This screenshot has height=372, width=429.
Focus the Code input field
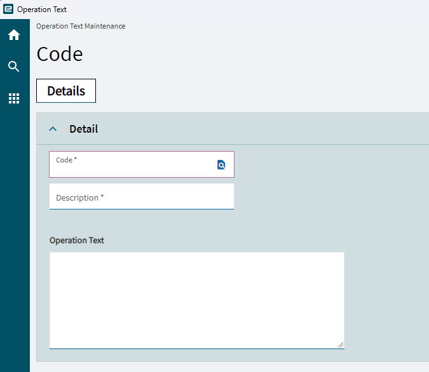click(x=142, y=164)
